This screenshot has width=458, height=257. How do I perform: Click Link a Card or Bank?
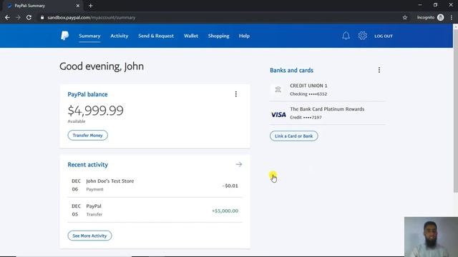tap(293, 136)
